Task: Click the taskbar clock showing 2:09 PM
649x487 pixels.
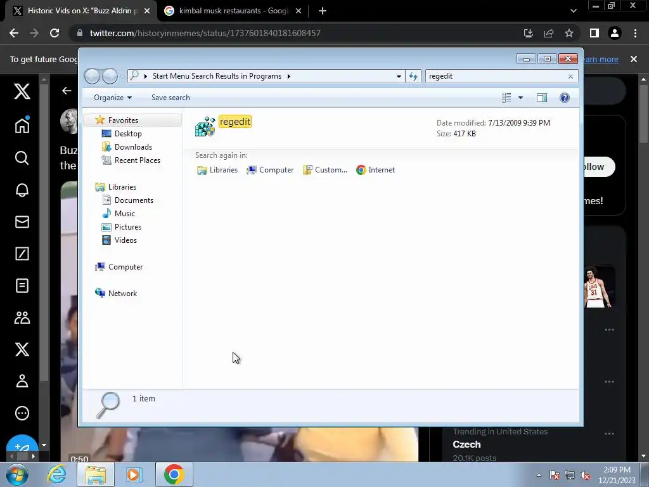Action: (617, 475)
